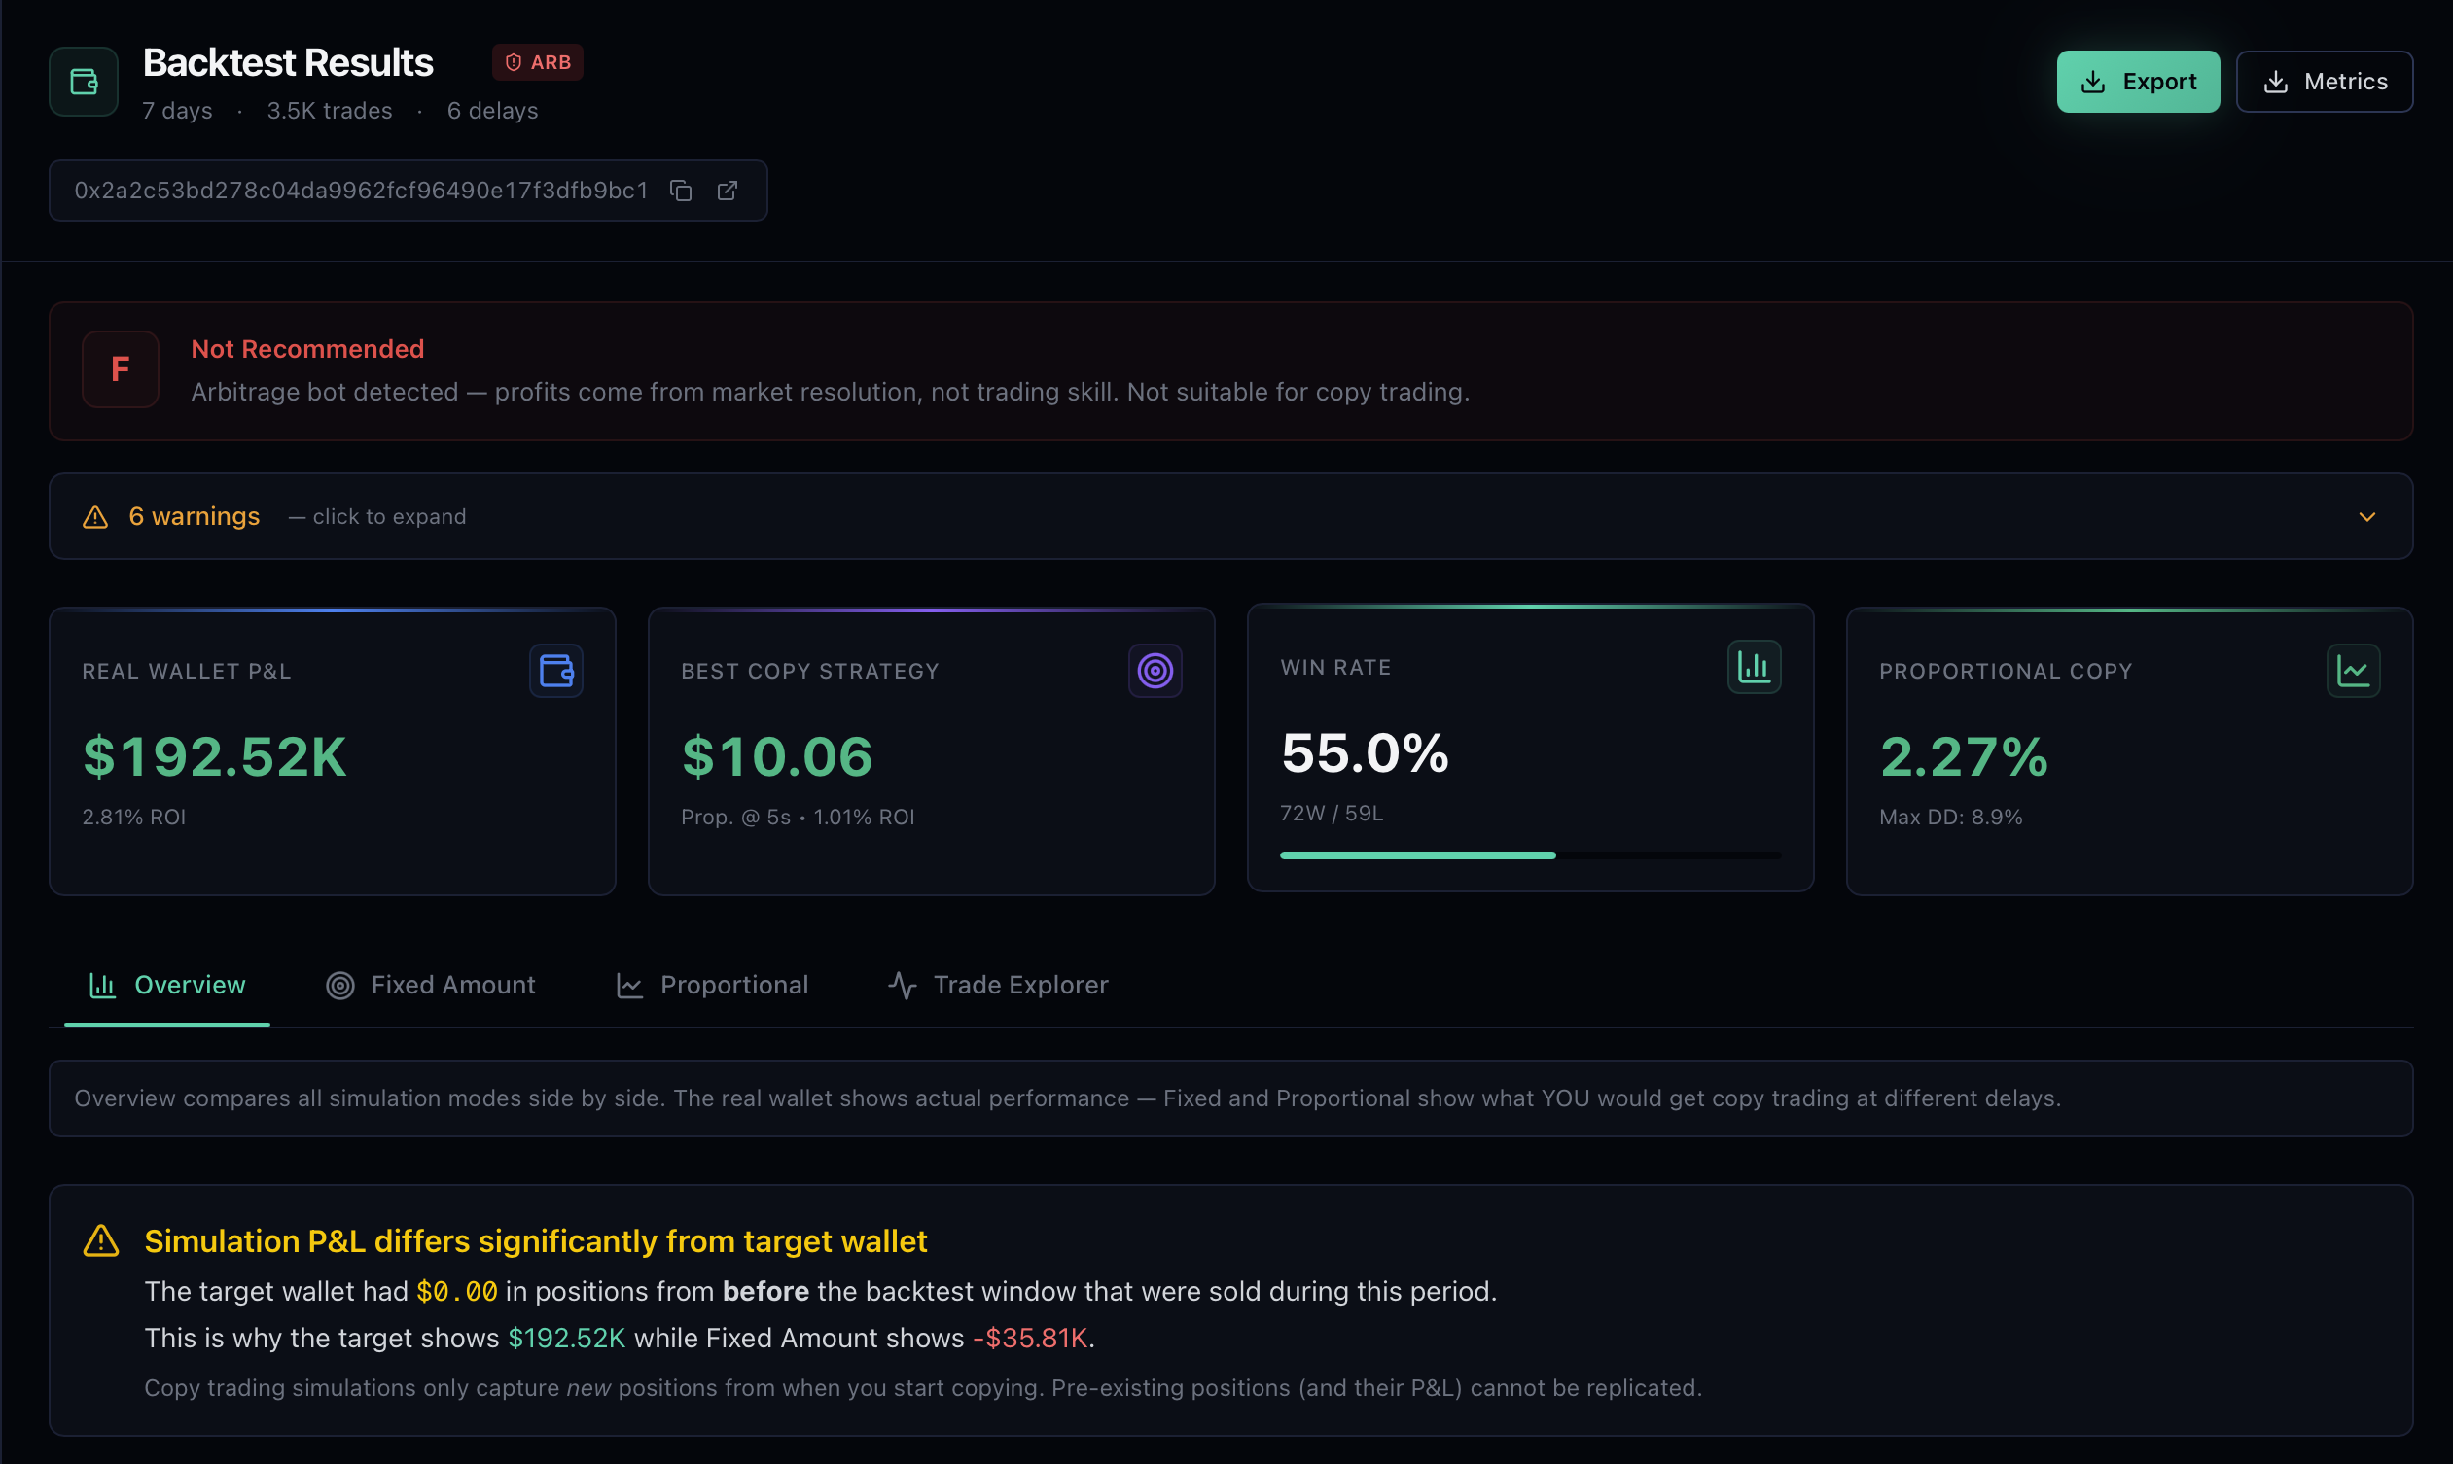Open the Trade Explorer tab
2453x1464 pixels.
point(998,985)
